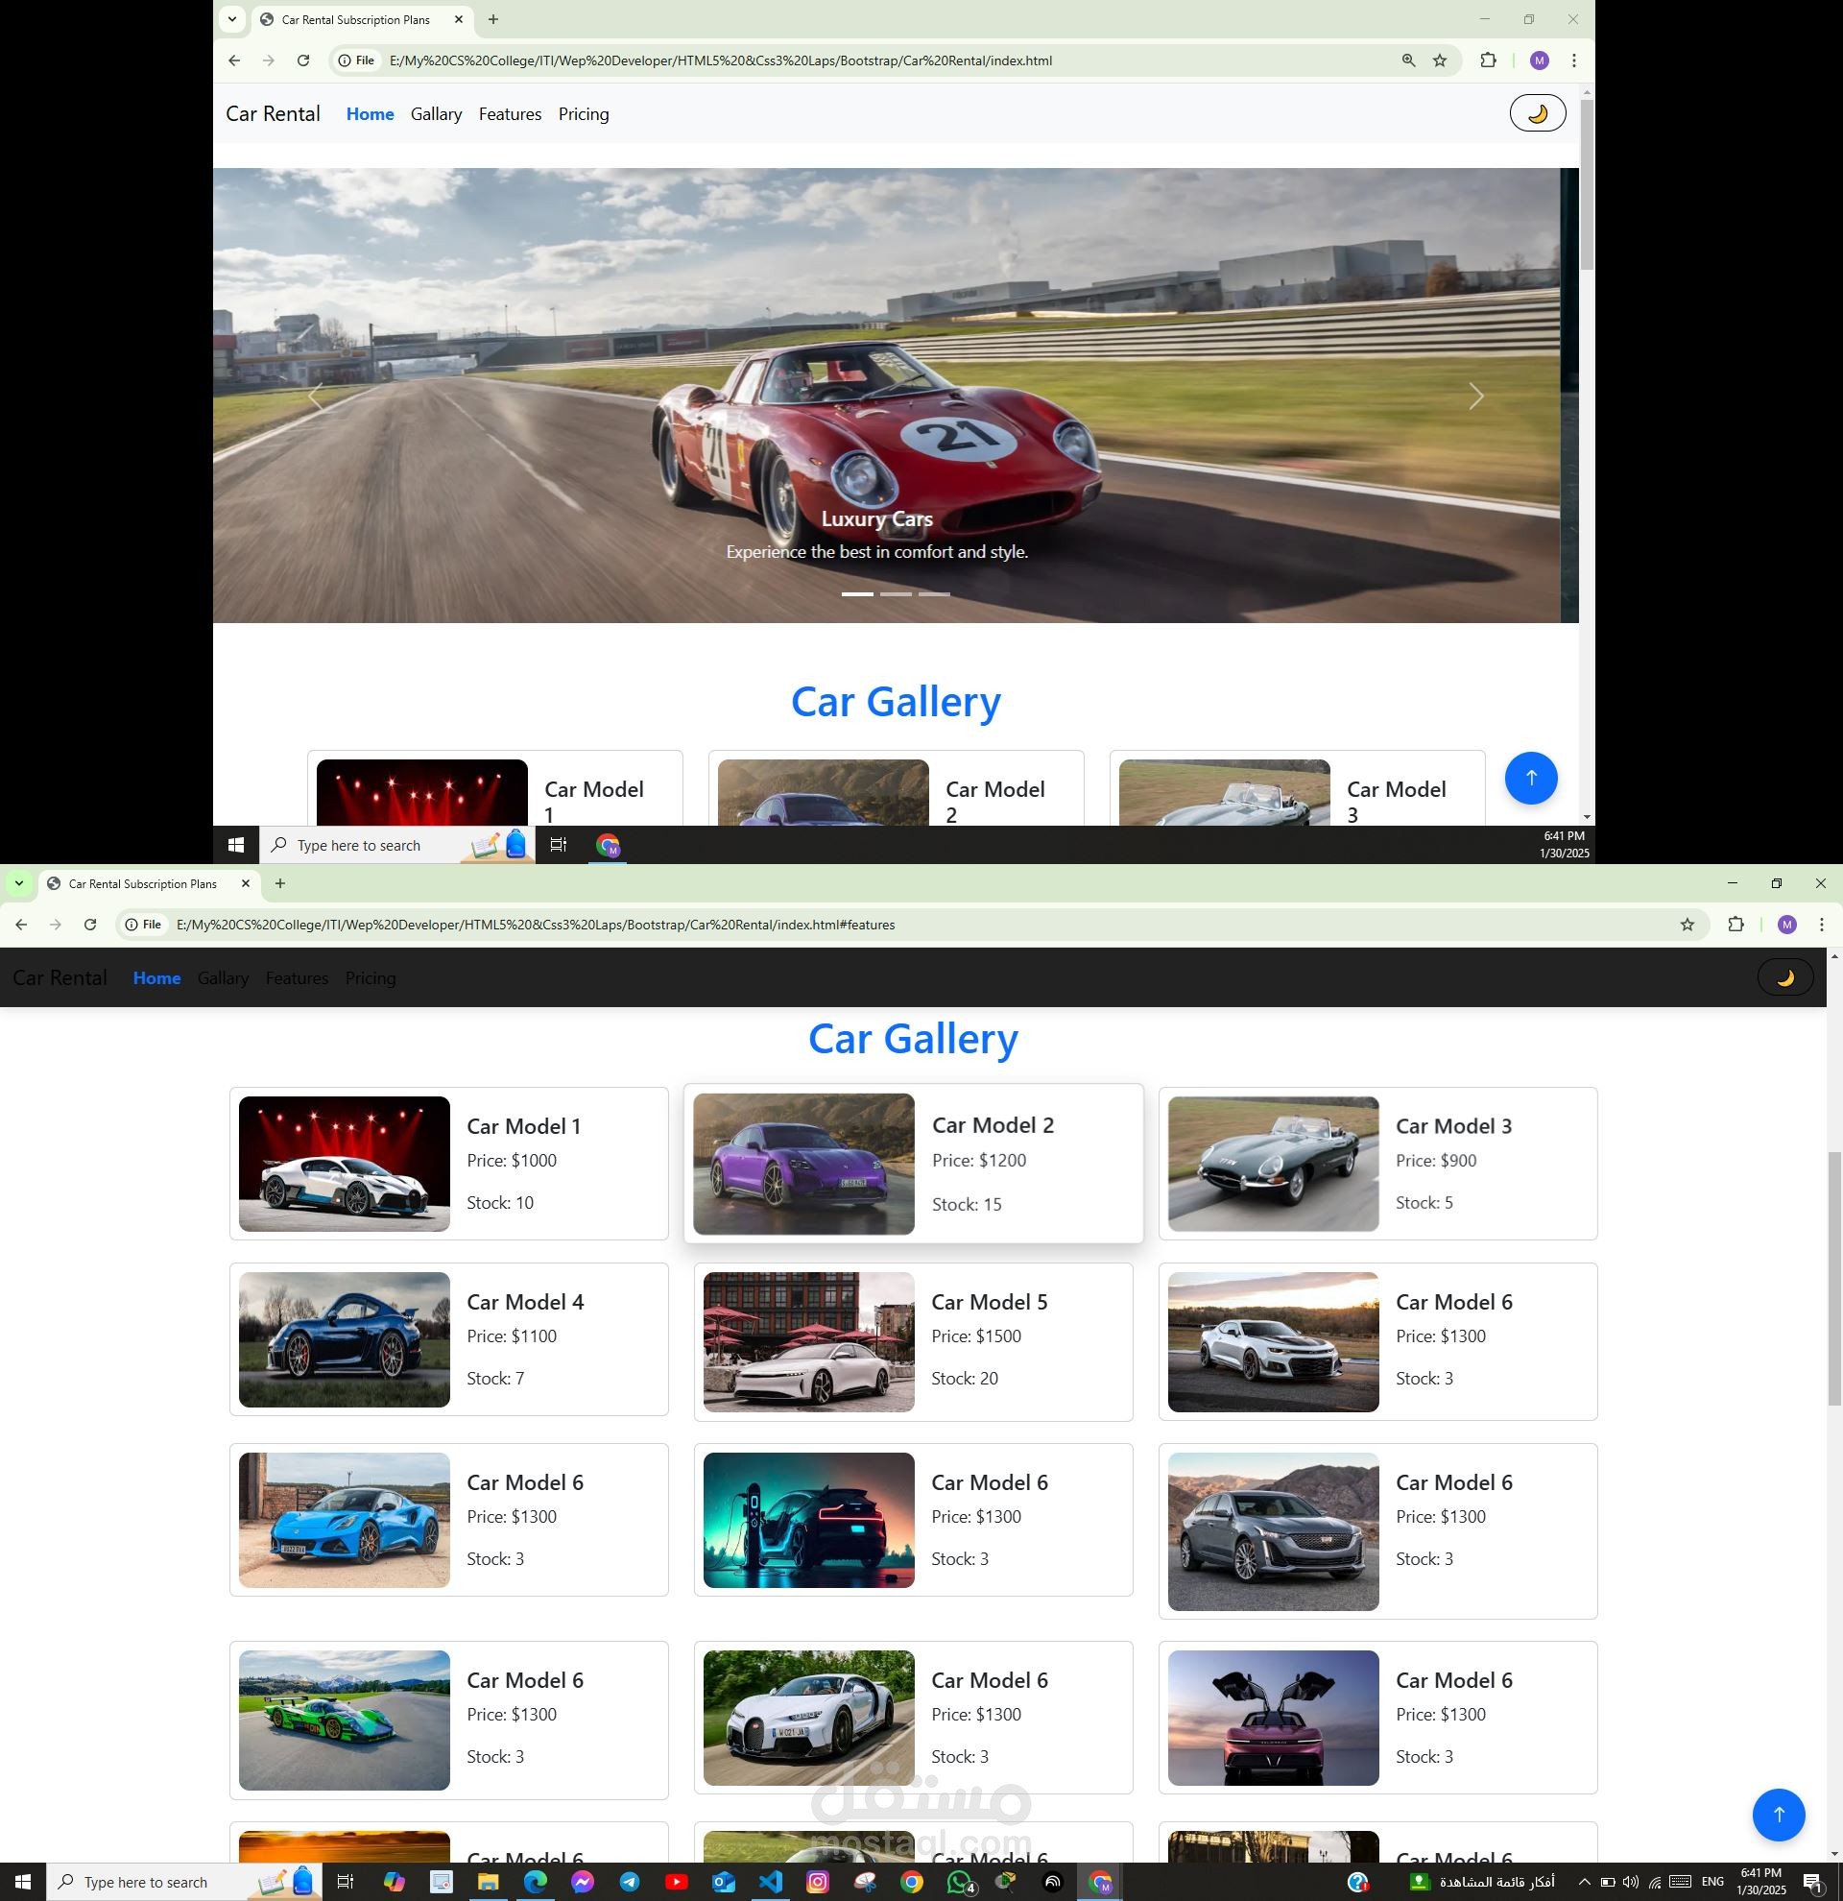This screenshot has width=1843, height=1901.
Task: Select Pricing in the dark navbar
Action: click(371, 977)
